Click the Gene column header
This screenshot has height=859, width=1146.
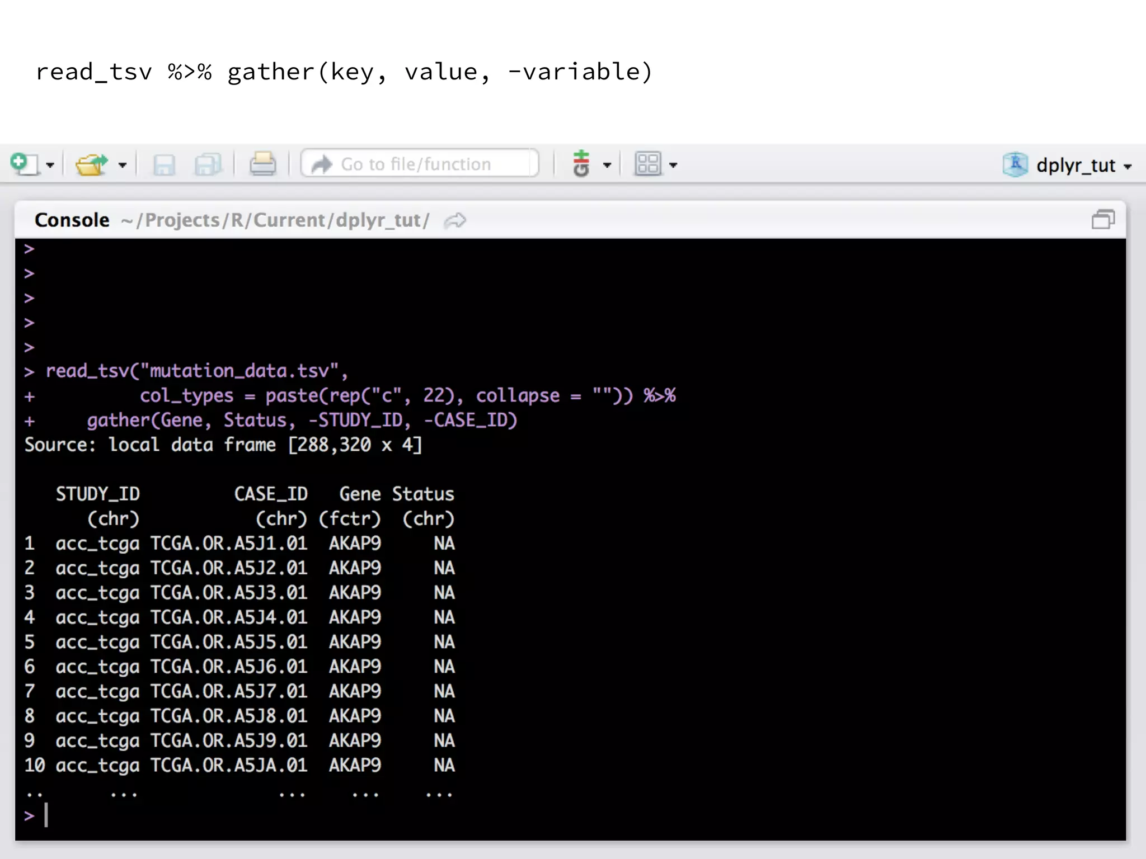click(360, 494)
